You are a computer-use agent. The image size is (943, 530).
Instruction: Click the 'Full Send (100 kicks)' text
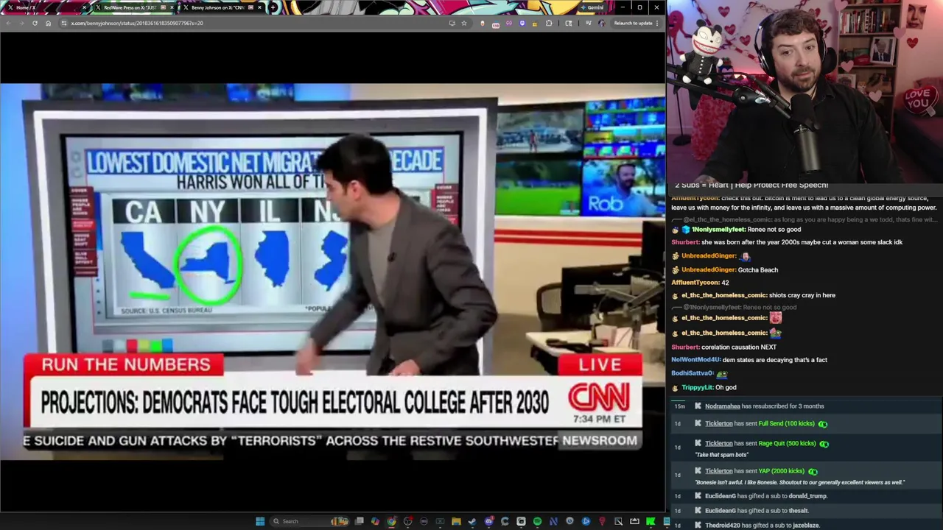786,423
